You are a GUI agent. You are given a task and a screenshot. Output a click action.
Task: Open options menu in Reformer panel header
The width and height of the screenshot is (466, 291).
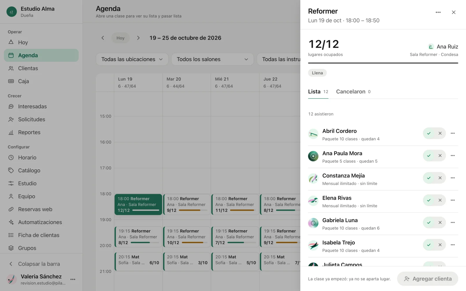438,12
